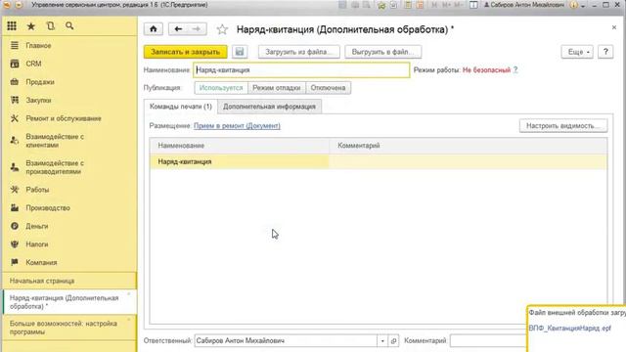Click the print icon in title bar
Viewport: 626px width, 352px height.
pyautogui.click(x=355, y=5)
